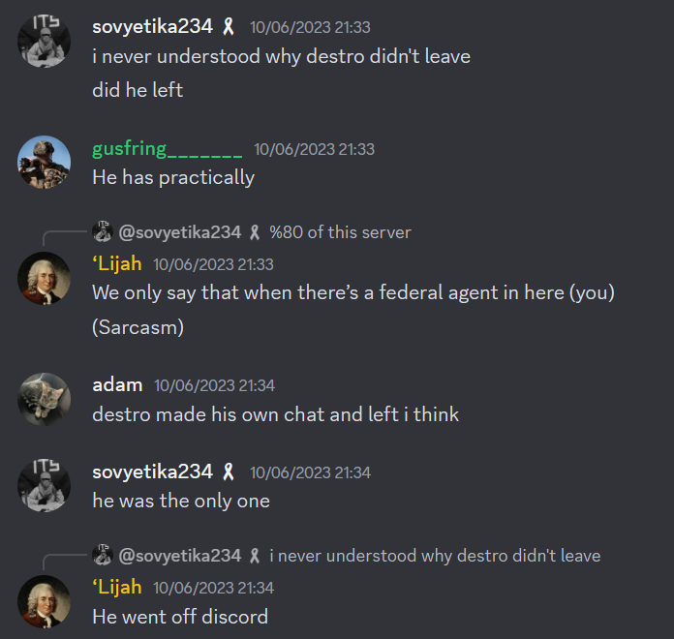Viewport: 674px width, 639px height.
Task: Click small reply avatar before 'i never understood' preview
Action: tap(103, 555)
